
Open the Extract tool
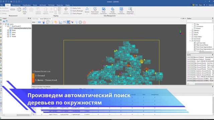pos(87,10)
